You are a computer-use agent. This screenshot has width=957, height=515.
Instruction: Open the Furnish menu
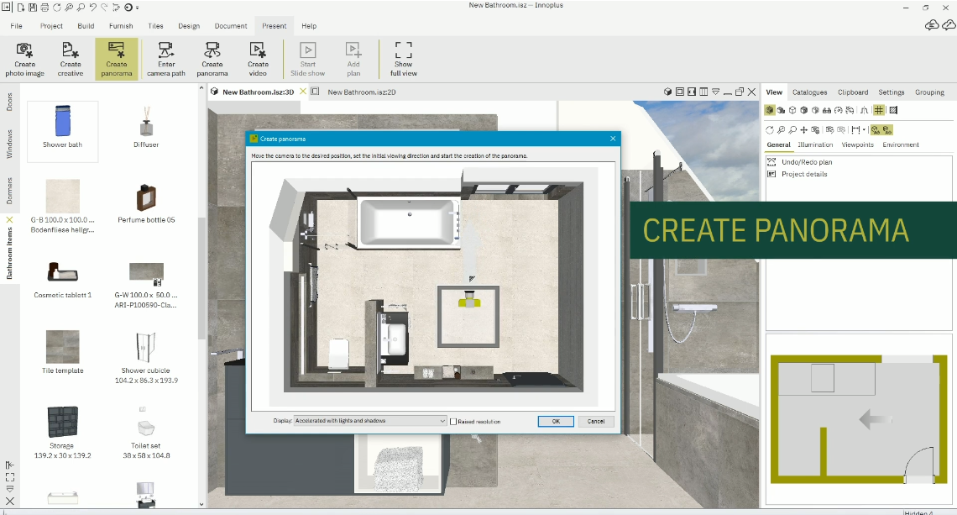[121, 26]
